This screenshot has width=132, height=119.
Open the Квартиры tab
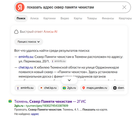(125, 18)
